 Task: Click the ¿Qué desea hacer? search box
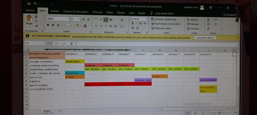tap(165, 13)
